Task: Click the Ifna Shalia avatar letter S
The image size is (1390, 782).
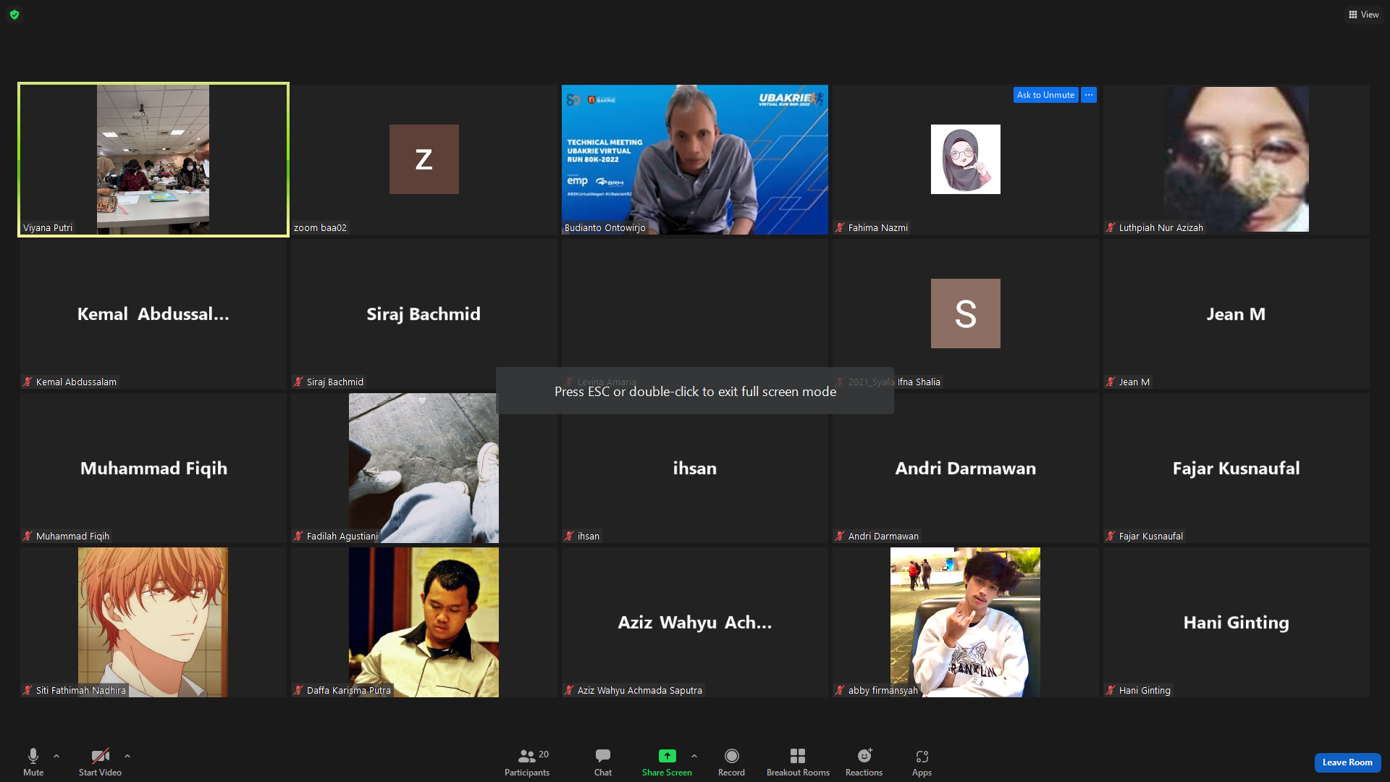Action: tap(966, 314)
